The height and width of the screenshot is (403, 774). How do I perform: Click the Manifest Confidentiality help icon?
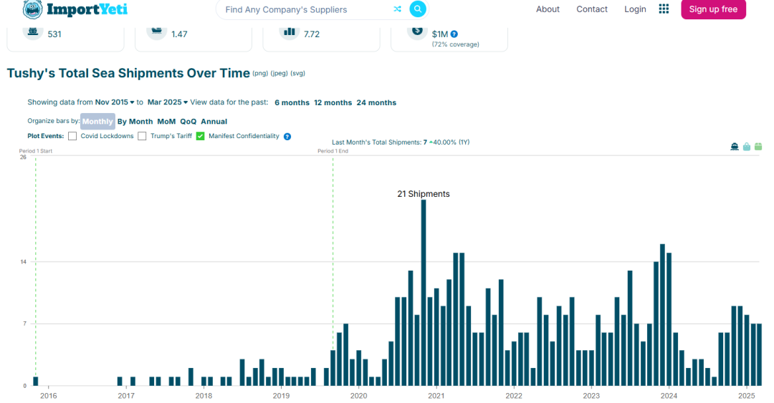coord(287,137)
